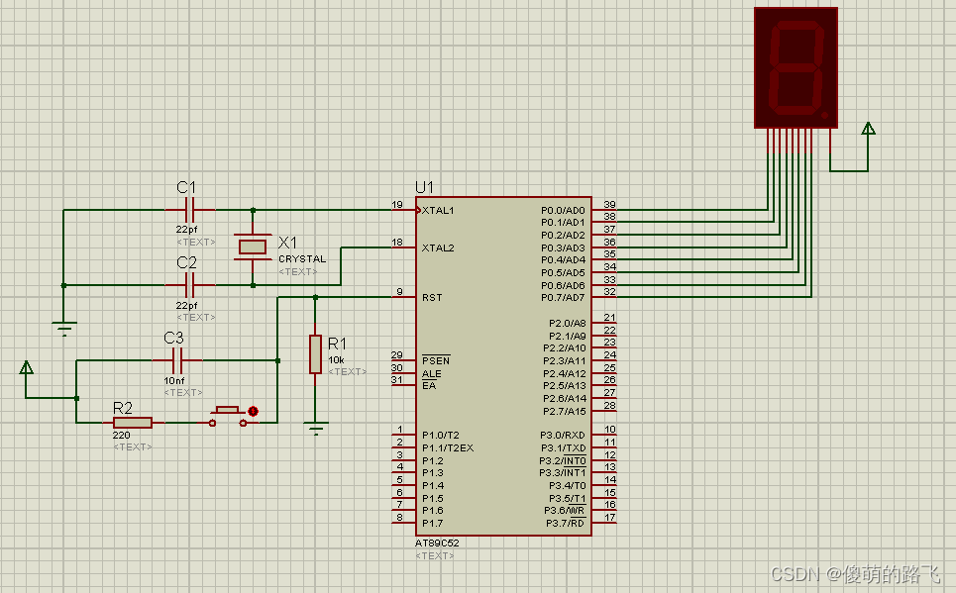956x593 pixels.
Task: Click pin number 39 at P0.0
Action: point(609,205)
